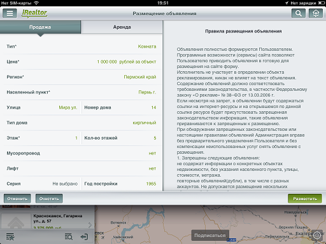Center map with the location target icon

[x=317, y=235]
